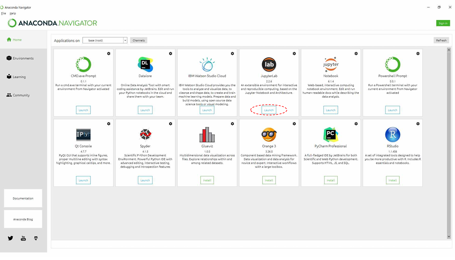Open the YouTube link icon
The width and height of the screenshot is (455, 260).
23,238
